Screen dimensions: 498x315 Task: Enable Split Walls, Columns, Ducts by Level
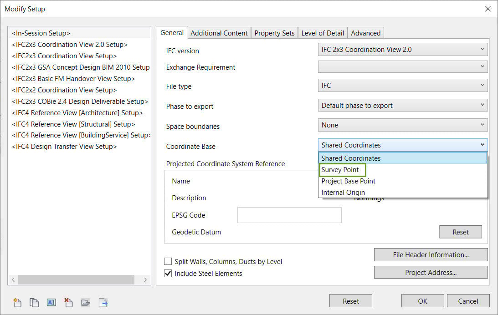(x=168, y=261)
